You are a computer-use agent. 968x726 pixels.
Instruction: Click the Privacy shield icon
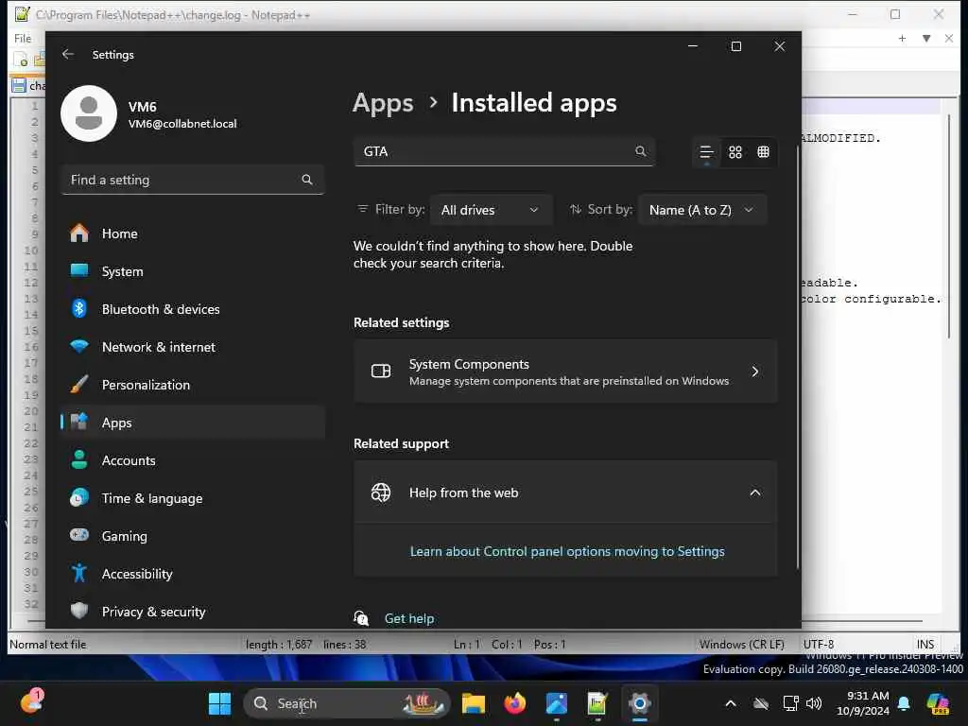point(79,612)
